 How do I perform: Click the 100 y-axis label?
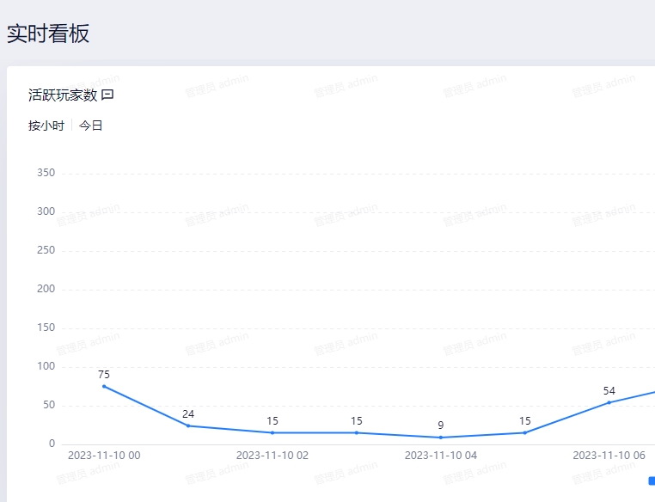tap(46, 366)
